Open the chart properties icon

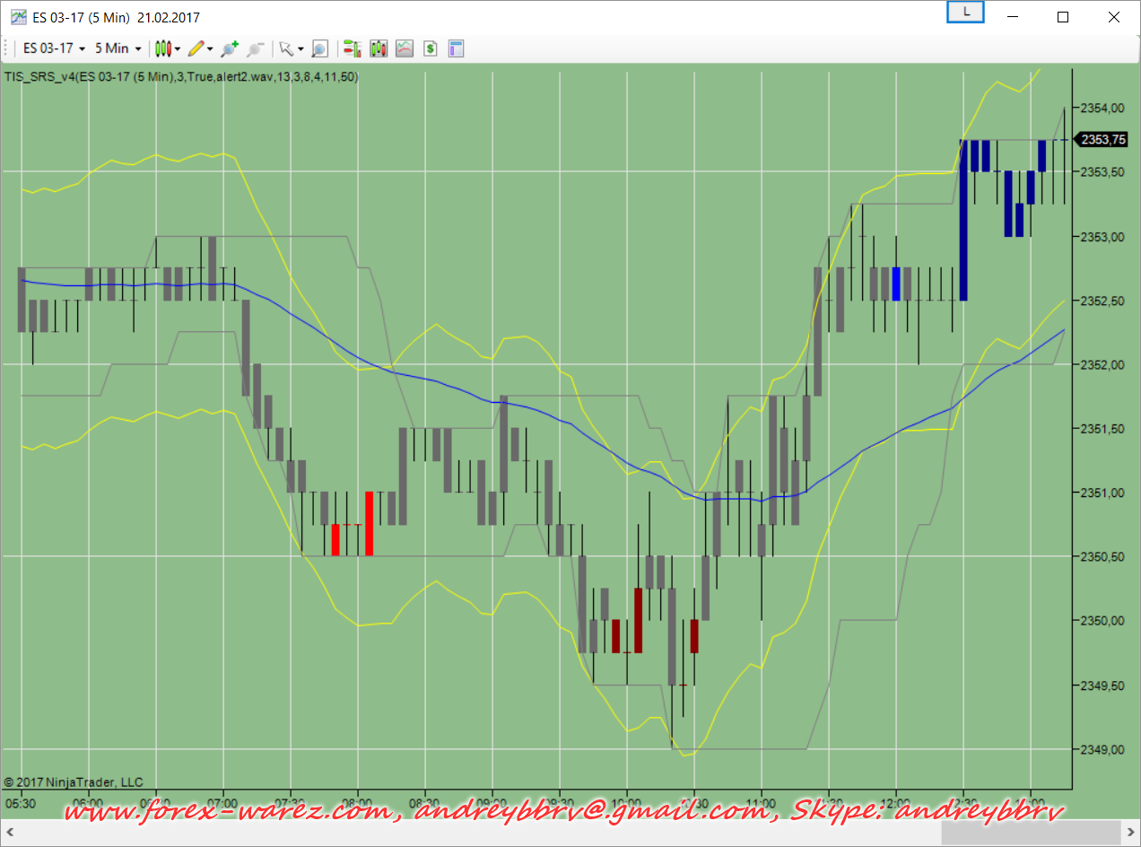tap(457, 48)
